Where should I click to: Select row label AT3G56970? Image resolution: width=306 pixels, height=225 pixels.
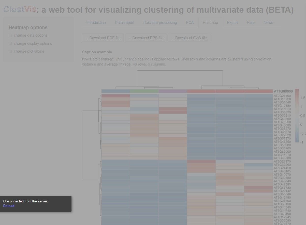(282, 139)
